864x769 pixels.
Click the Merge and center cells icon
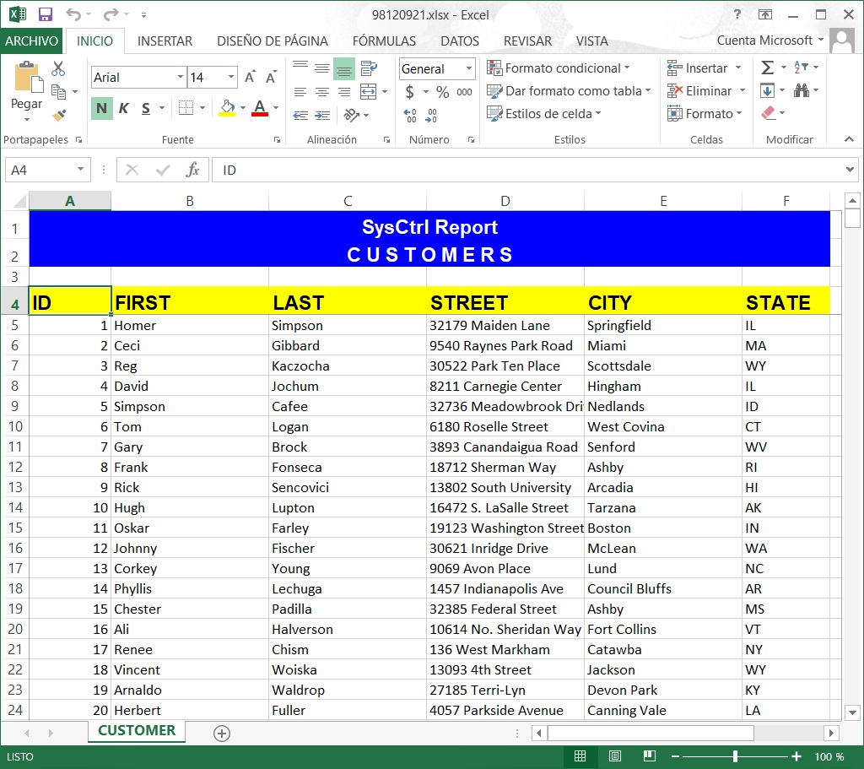click(368, 91)
